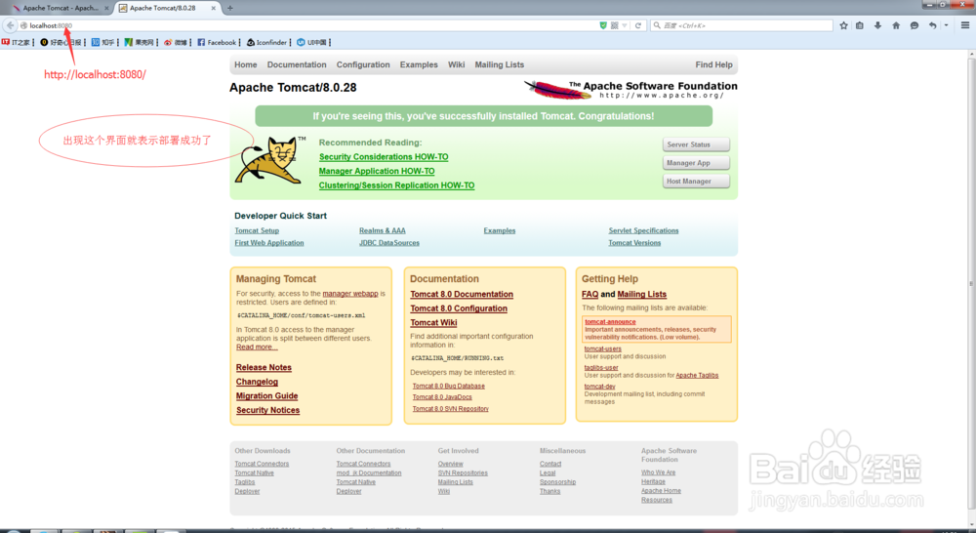Image resolution: width=976 pixels, height=533 pixels.
Task: Click Find Help in the navigation bar
Action: (714, 64)
